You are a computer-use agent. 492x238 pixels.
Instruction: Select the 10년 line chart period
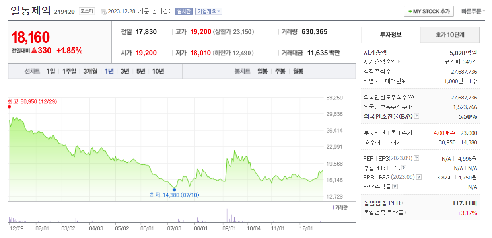coord(158,72)
